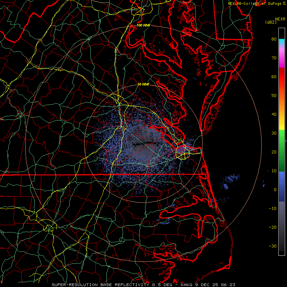The image size is (287, 287).
Task: Click the -30 value on the dBZ scale
Action: (x=273, y=246)
